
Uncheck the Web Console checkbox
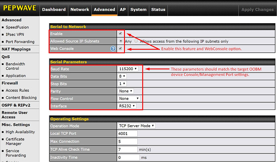click(120, 49)
